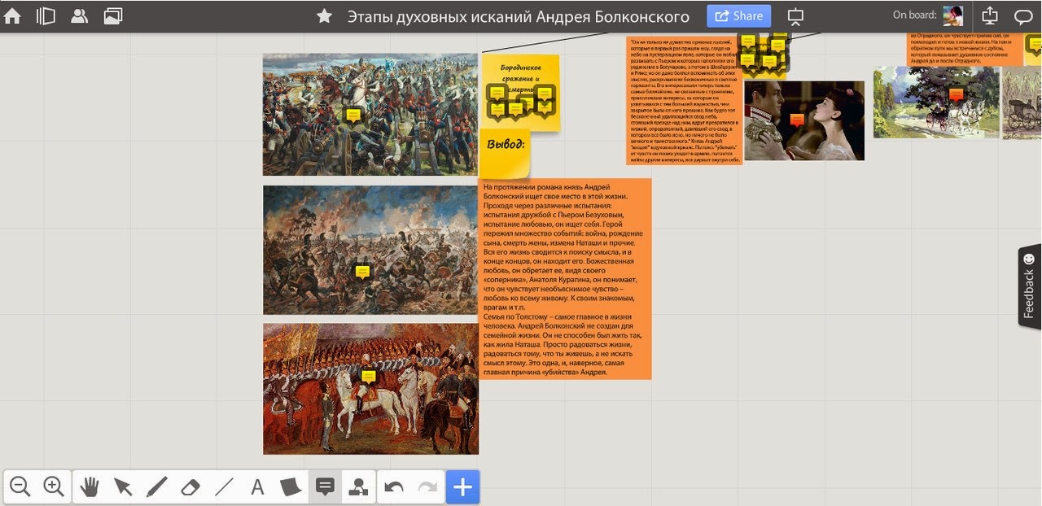The width and height of the screenshot is (1042, 506).
Task: Zoom in with the plus magnifier
Action: tap(54, 487)
